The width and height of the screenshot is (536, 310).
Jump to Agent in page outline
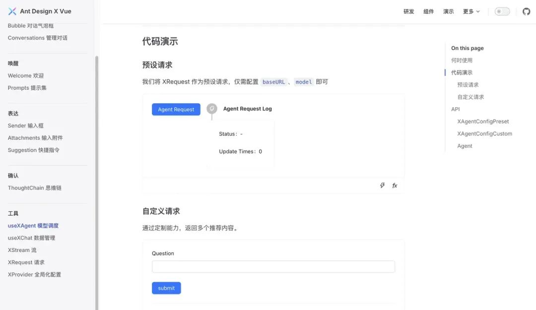click(x=465, y=146)
